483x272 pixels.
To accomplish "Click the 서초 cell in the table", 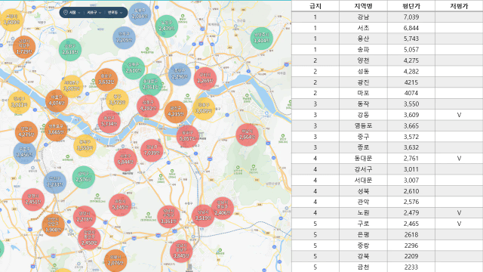I will click(363, 28).
